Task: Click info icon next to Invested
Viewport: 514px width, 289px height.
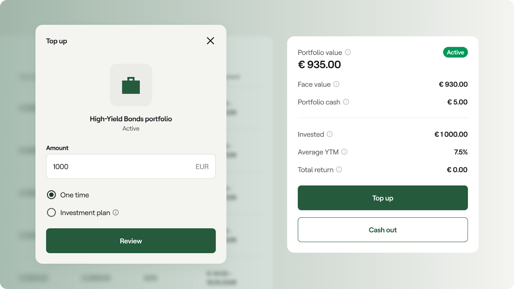Action: 330,134
